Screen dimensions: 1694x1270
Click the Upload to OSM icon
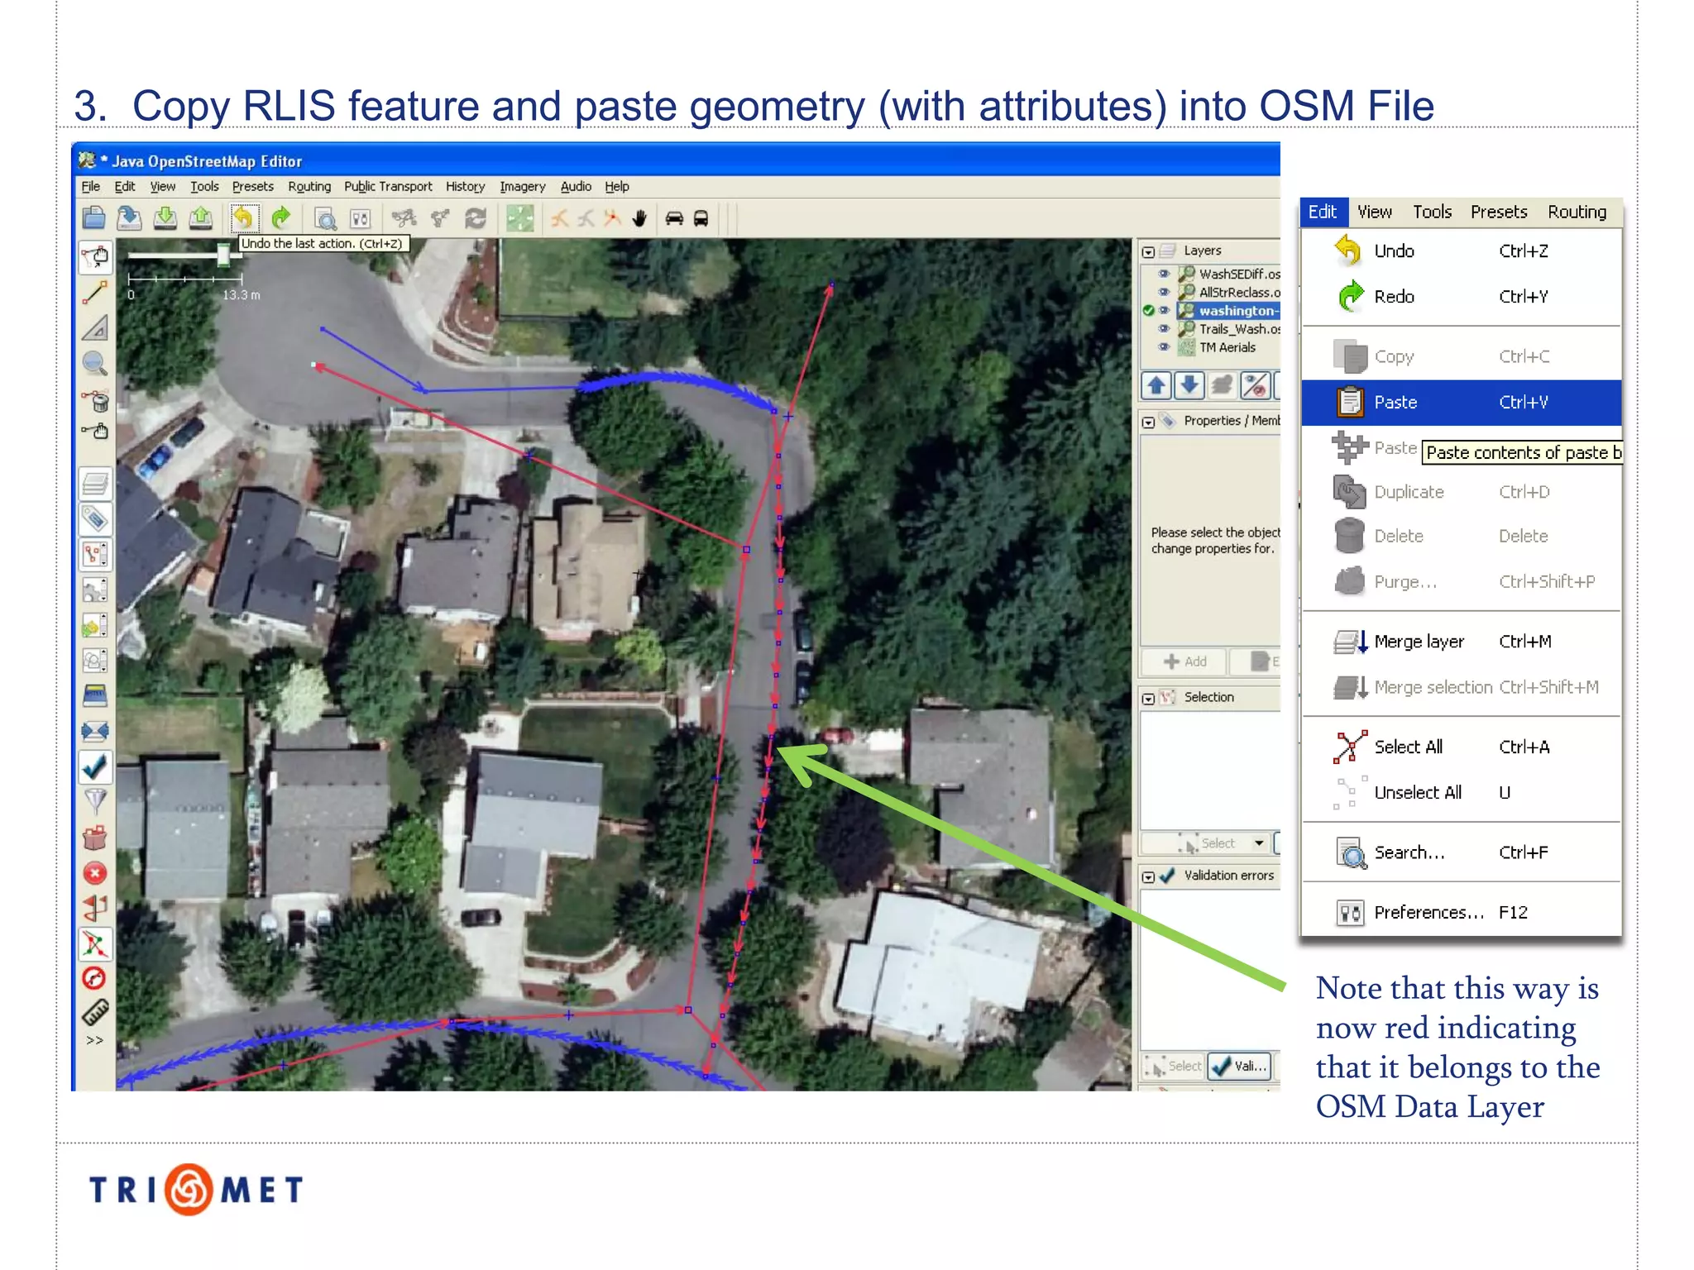pos(201,218)
